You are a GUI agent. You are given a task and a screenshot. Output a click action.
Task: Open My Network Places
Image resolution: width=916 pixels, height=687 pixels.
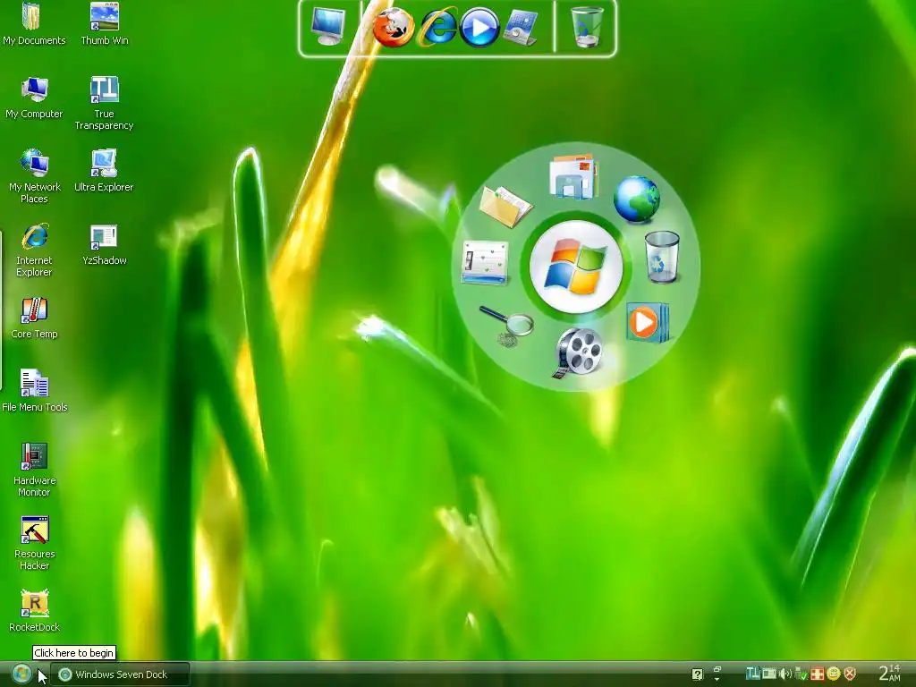click(35, 176)
